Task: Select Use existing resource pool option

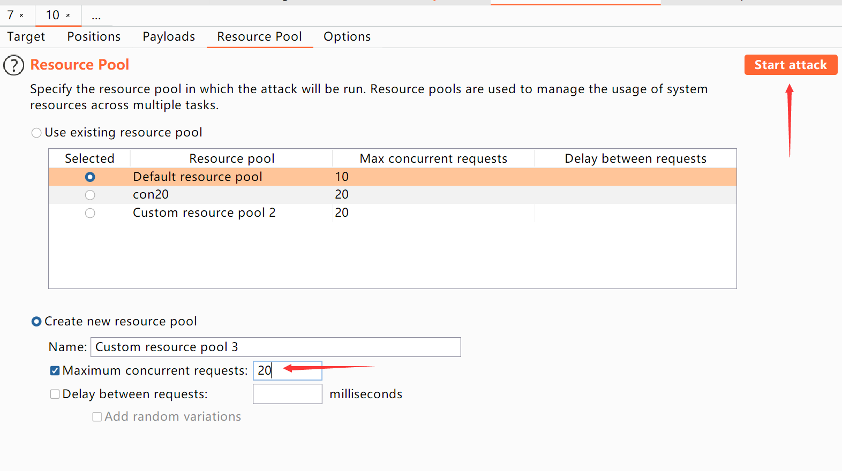Action: click(36, 133)
